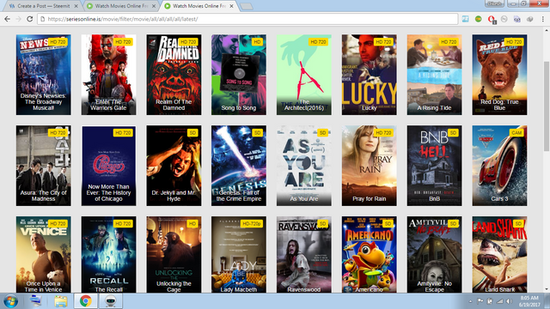550x309 pixels.
Task: Open File Explorer from the taskbar
Action: (61, 301)
